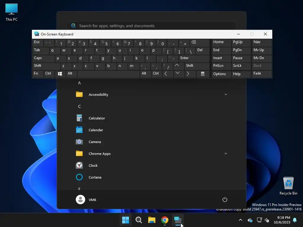The image size is (303, 227).
Task: Click the PgDn key
Action: [241, 51]
